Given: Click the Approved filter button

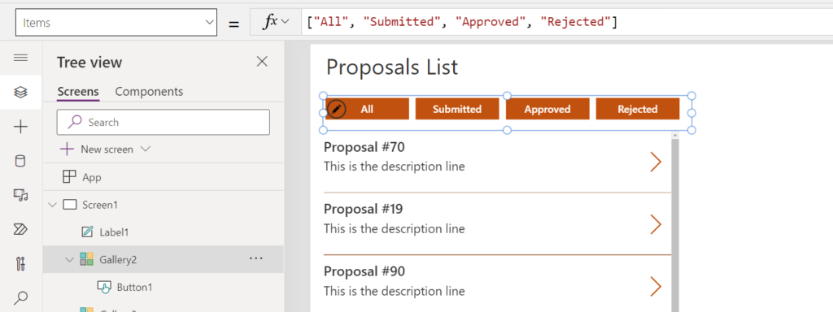Looking at the screenshot, I should coord(547,109).
